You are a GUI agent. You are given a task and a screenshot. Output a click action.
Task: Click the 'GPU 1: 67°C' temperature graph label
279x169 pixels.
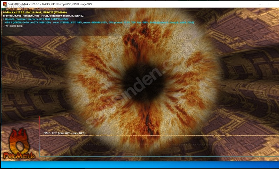(x=64, y=133)
